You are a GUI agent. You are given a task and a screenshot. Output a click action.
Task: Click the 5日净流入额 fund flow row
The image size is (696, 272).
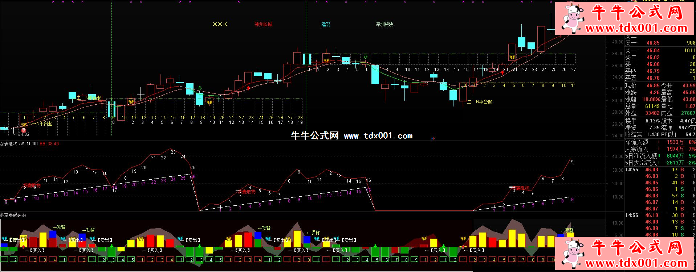point(659,156)
